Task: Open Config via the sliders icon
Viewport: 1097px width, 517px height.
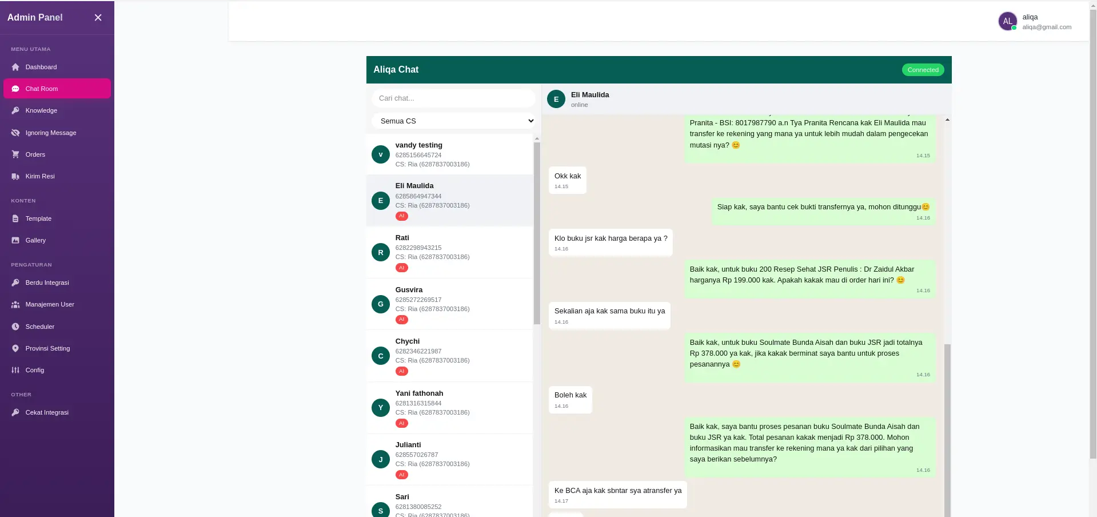Action: [x=15, y=370]
